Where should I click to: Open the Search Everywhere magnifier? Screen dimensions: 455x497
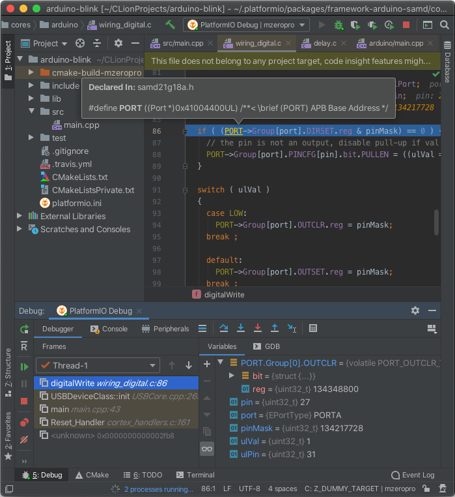445,25
